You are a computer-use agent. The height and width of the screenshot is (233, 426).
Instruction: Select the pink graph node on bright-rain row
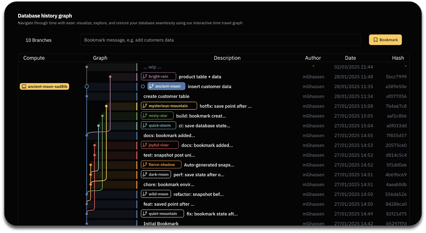[110, 77]
